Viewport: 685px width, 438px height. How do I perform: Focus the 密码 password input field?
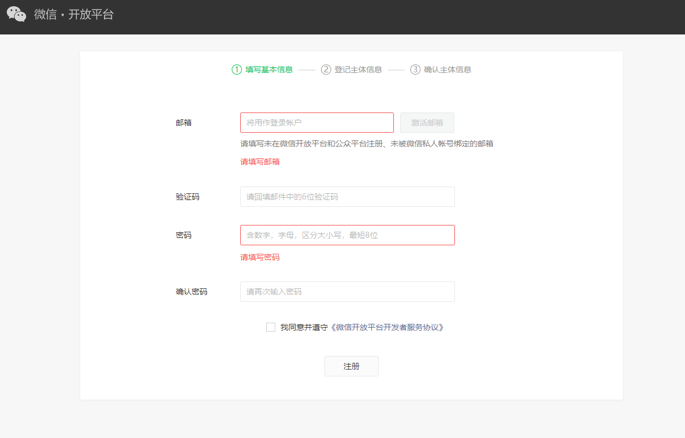[x=348, y=235]
